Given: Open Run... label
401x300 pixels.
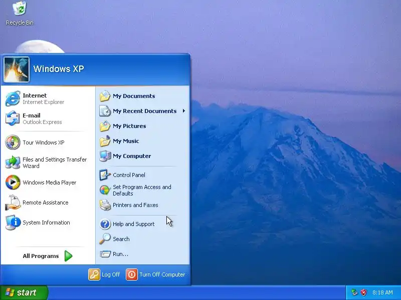Looking at the screenshot, I should pos(120,254).
